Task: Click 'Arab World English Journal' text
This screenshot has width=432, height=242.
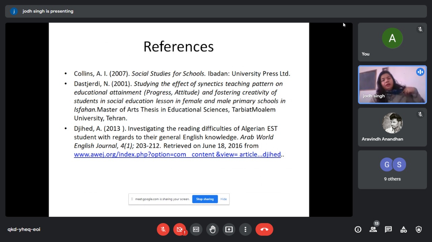Action: (174, 141)
